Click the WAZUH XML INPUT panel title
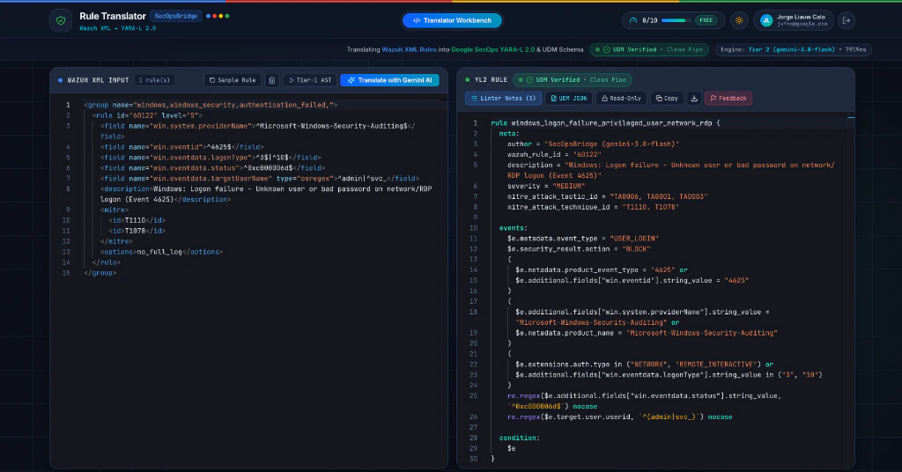 pos(98,80)
